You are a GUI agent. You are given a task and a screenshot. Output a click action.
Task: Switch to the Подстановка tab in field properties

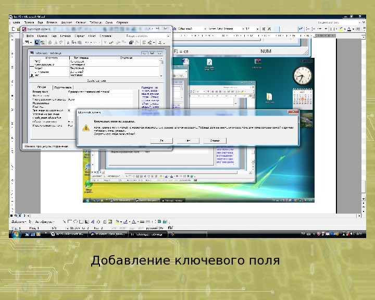pos(63,87)
